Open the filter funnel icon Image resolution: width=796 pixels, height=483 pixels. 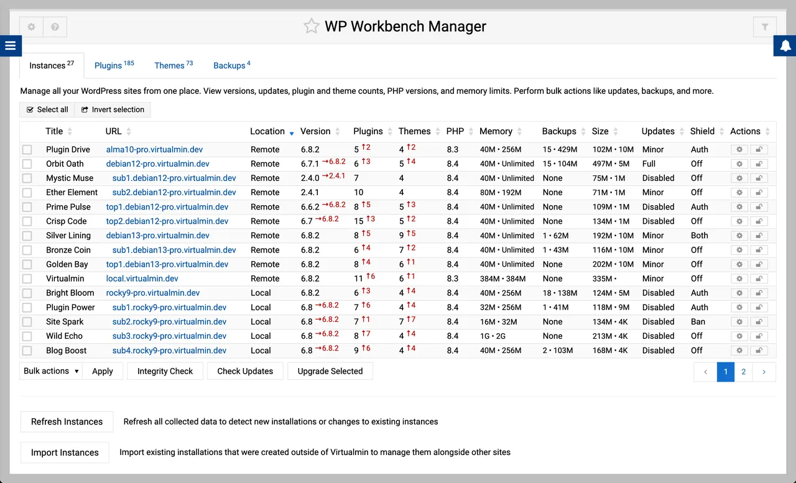[765, 27]
